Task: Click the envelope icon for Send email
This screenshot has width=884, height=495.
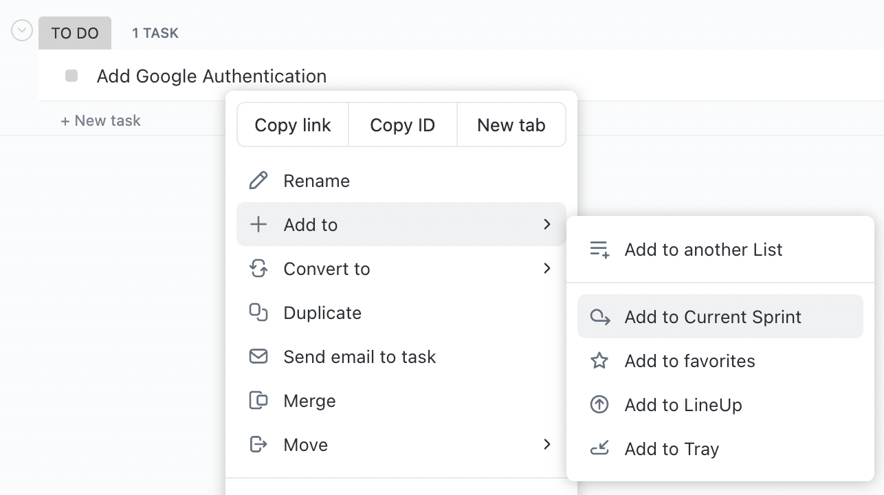Action: click(x=258, y=357)
